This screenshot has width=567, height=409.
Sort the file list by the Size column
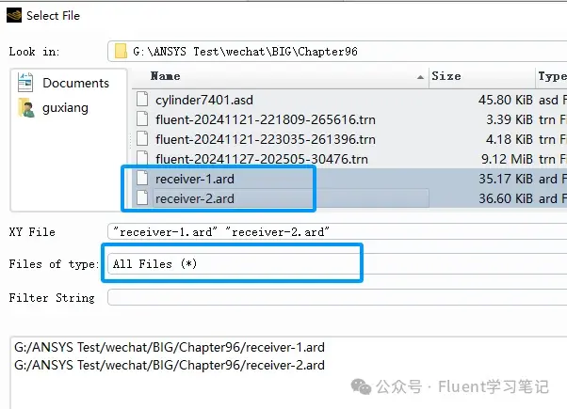481,76
